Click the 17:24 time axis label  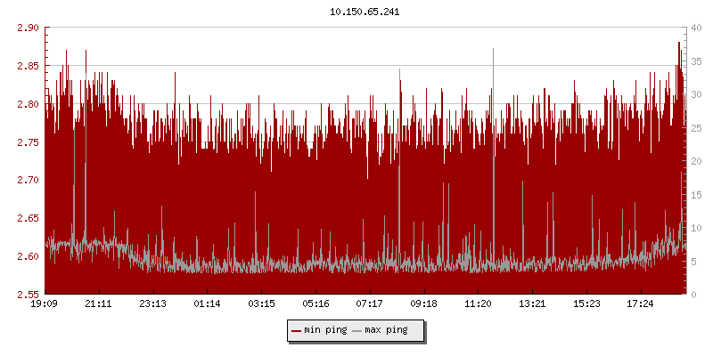pyautogui.click(x=641, y=303)
